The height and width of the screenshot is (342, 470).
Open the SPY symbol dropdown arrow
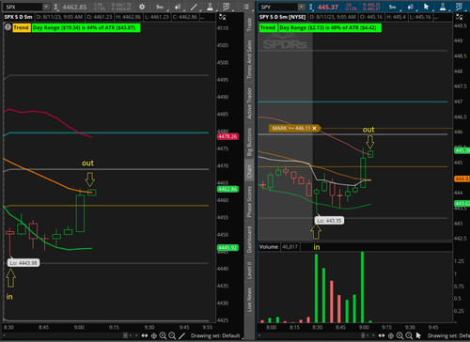click(x=302, y=7)
